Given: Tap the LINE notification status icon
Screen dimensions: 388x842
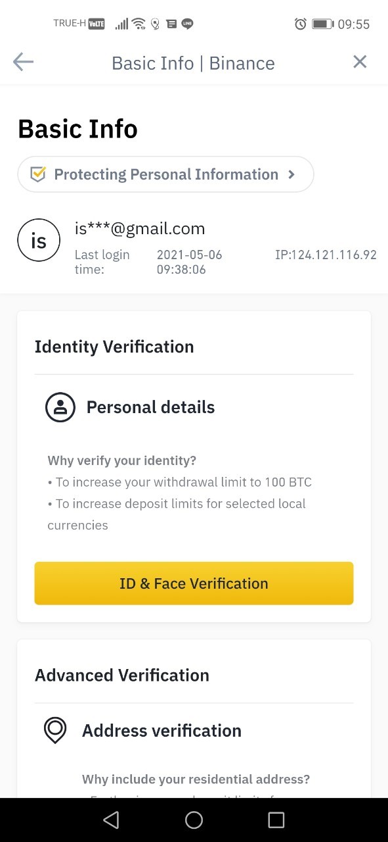Looking at the screenshot, I should coord(188,24).
